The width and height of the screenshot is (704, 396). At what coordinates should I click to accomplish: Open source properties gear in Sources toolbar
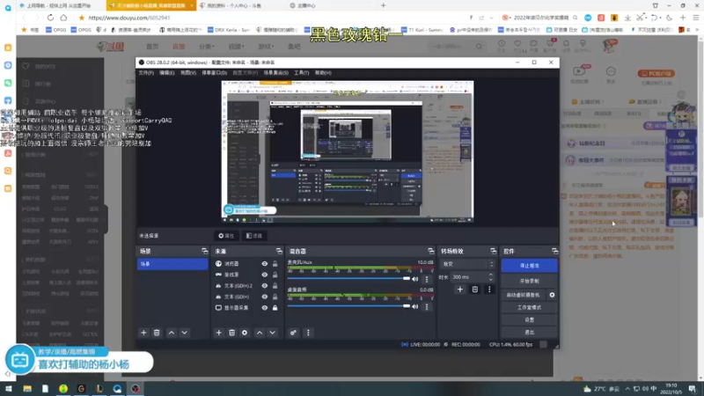click(x=245, y=333)
